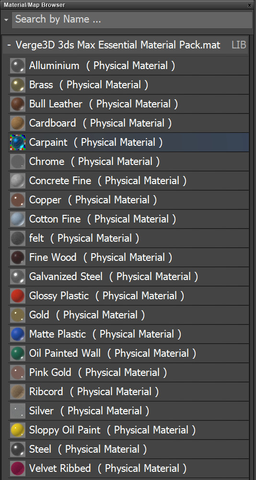
Task: Click the Gold material sphere icon
Action: tap(17, 315)
